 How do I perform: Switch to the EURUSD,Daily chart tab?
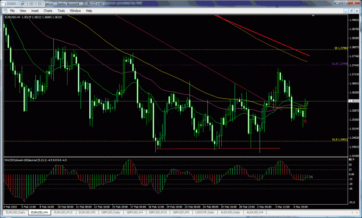click(x=16, y=212)
